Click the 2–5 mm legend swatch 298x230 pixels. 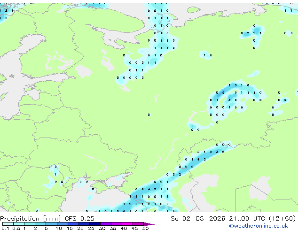(x=40, y=224)
